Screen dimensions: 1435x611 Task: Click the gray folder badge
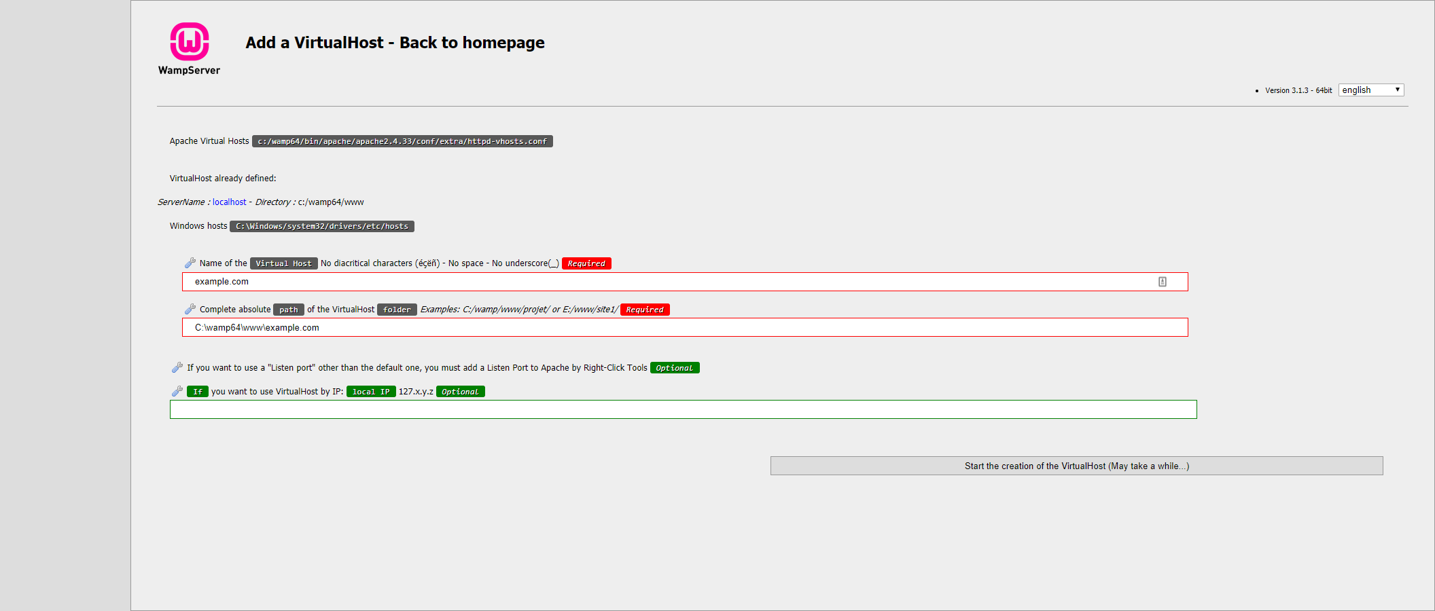[397, 310]
